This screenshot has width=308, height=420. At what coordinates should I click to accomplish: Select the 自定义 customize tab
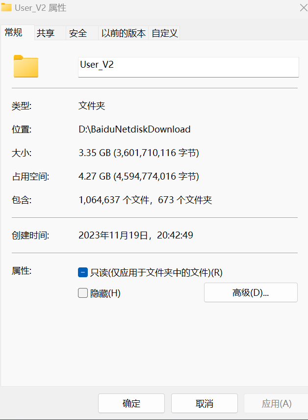[x=164, y=33]
